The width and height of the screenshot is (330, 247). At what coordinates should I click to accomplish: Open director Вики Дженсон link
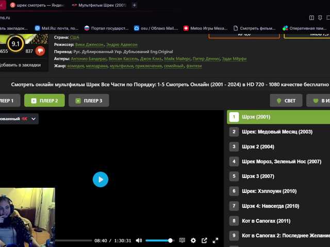tap(89, 45)
